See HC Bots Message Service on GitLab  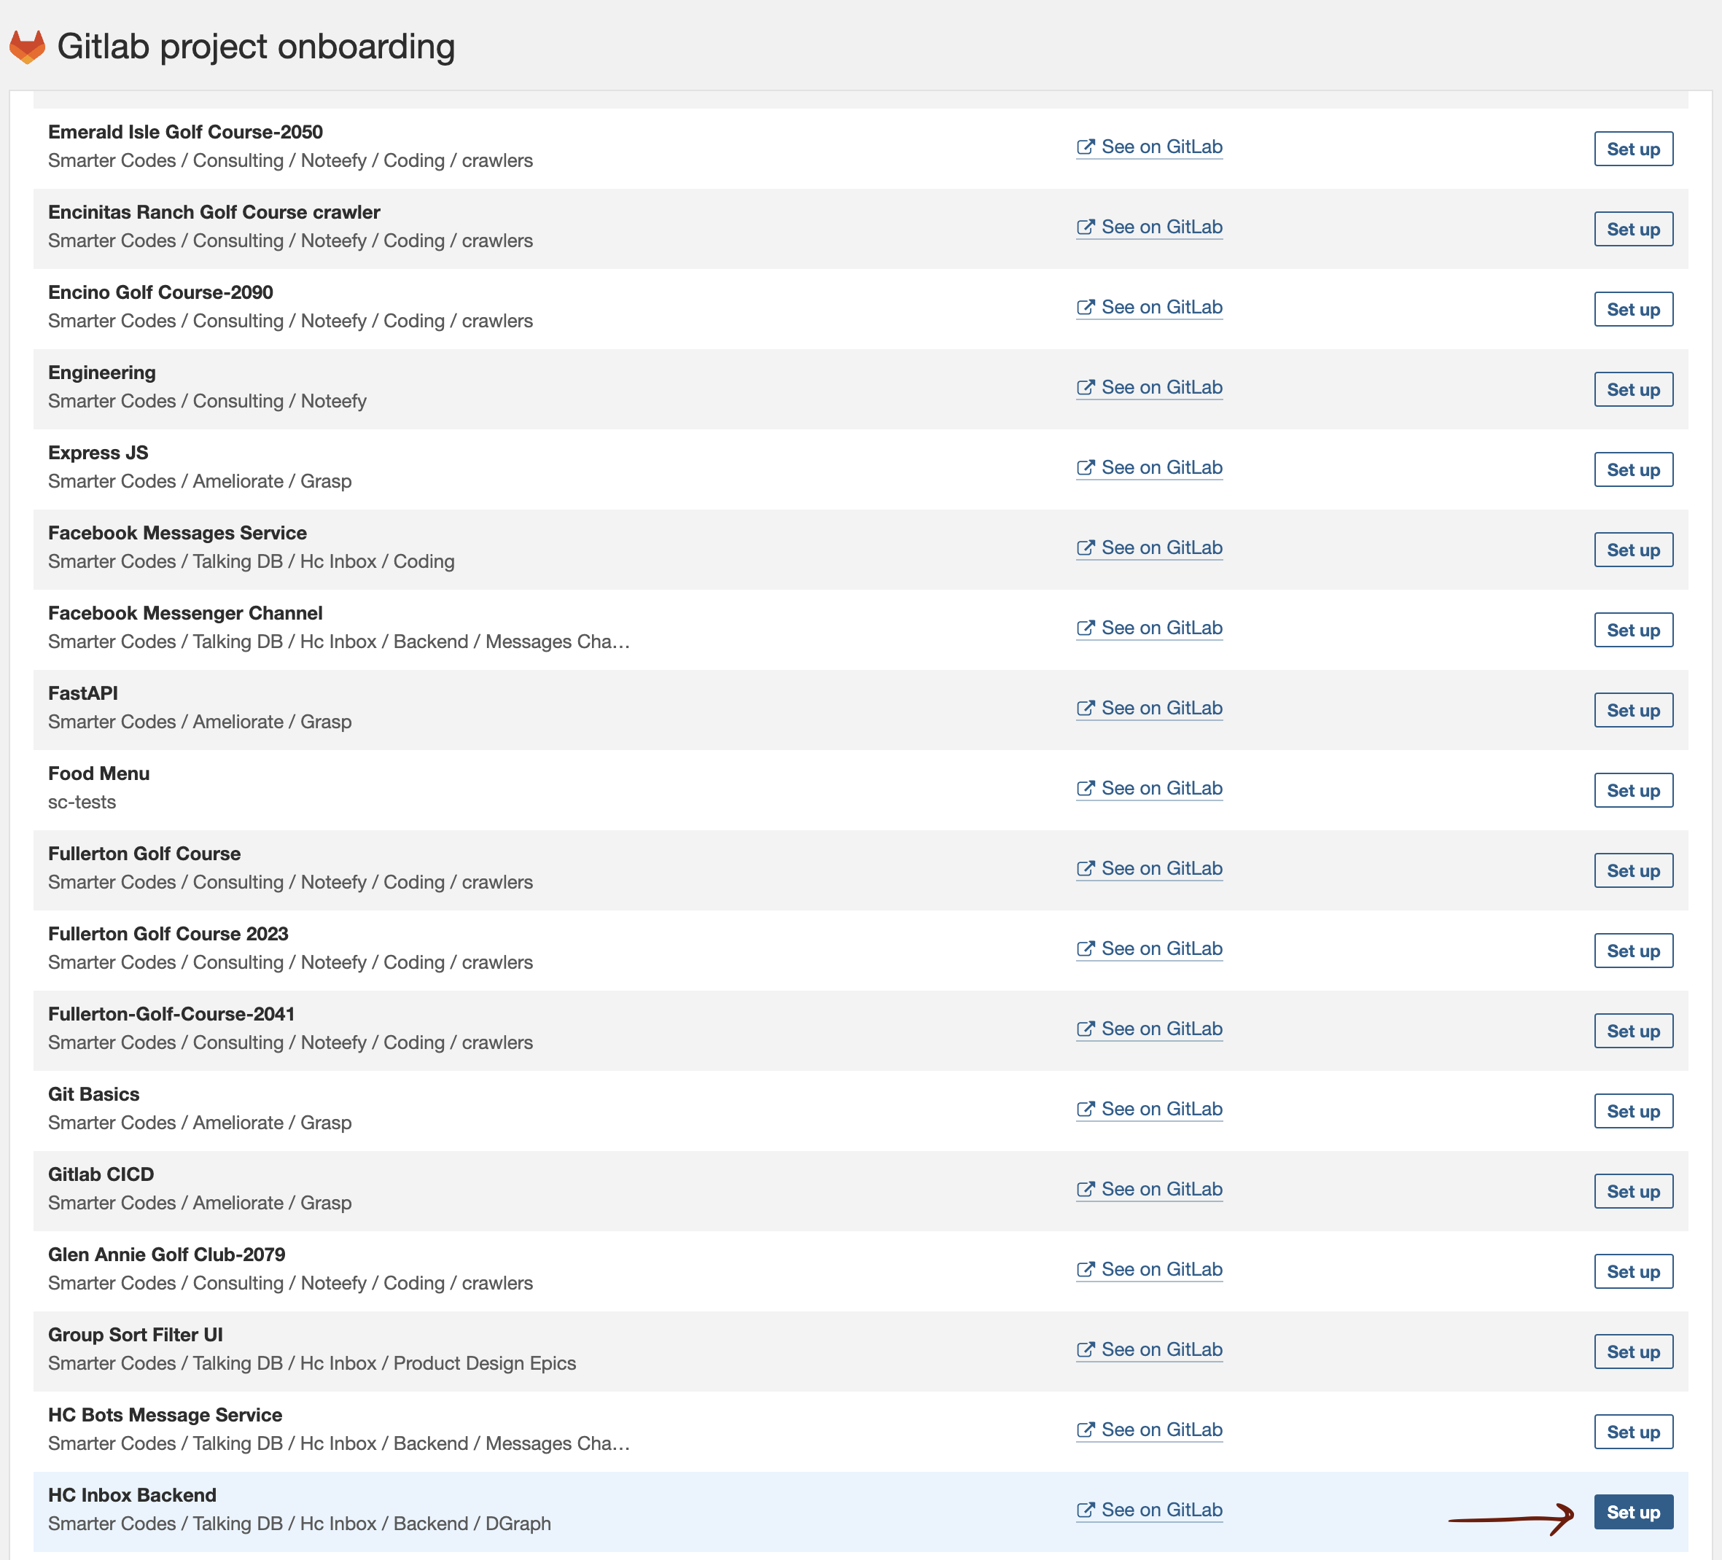(x=1149, y=1431)
